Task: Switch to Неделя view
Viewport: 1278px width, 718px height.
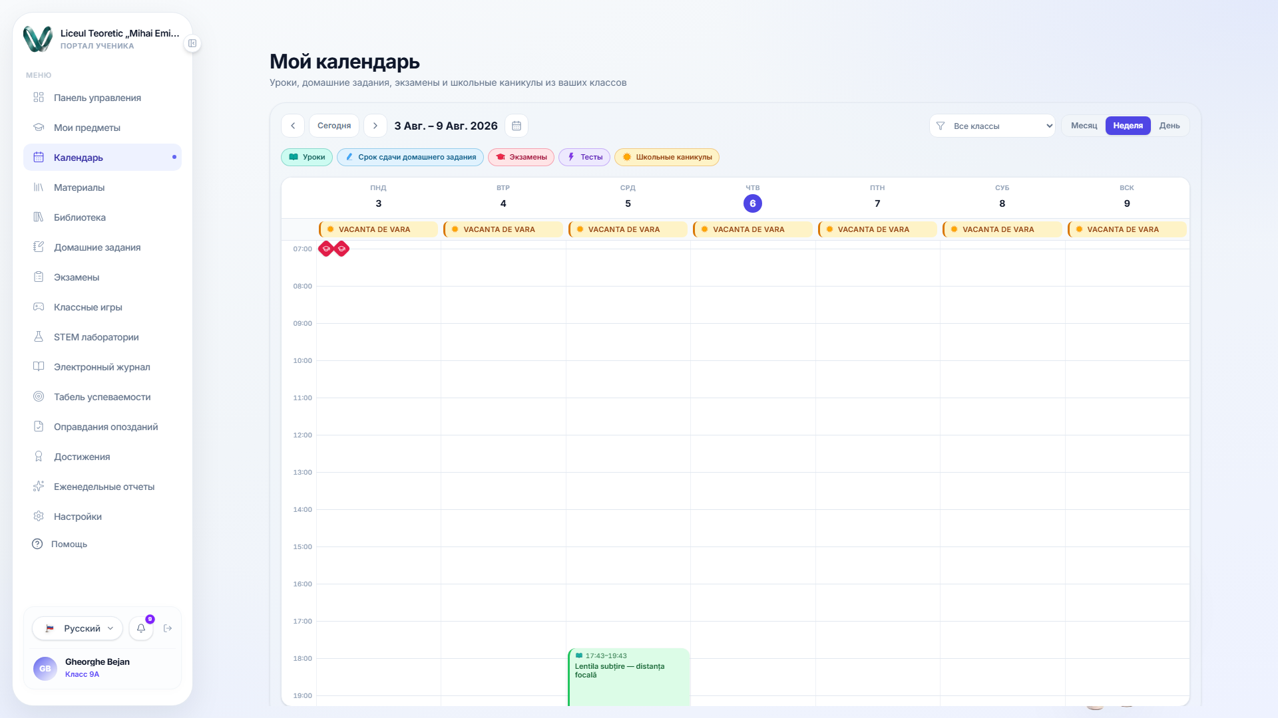Action: 1128,126
